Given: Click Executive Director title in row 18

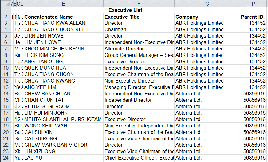Looking at the screenshot, I should point(139,119).
